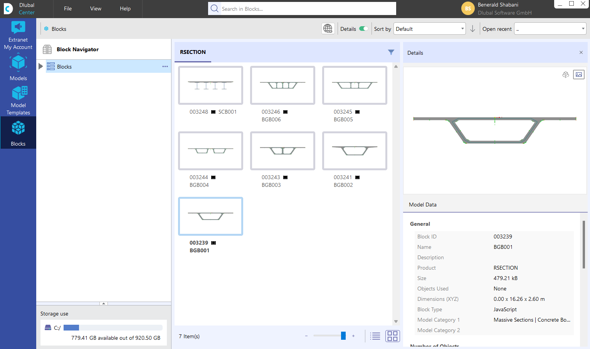Open the Open recent dropdown
Screen dimensions: 590x349
(550, 29)
